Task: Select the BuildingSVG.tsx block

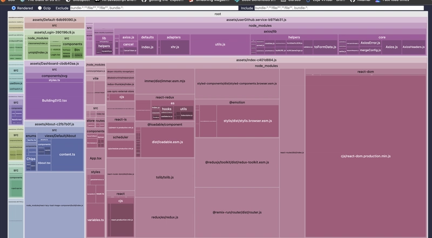Action: 54,100
